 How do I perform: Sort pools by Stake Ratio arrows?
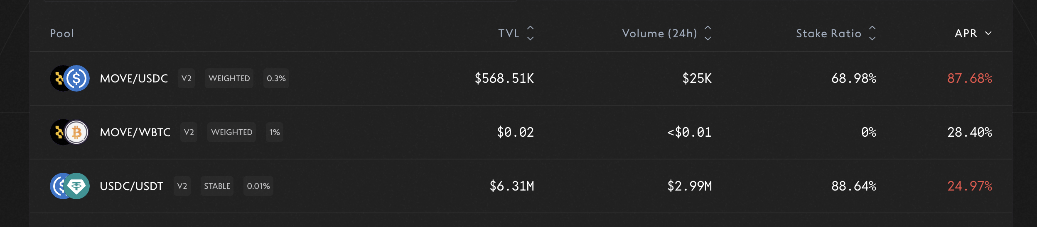[872, 33]
